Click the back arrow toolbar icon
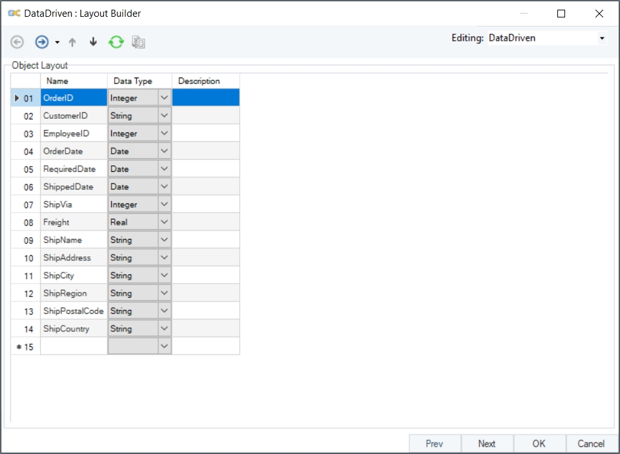This screenshot has width=620, height=454. coord(17,42)
